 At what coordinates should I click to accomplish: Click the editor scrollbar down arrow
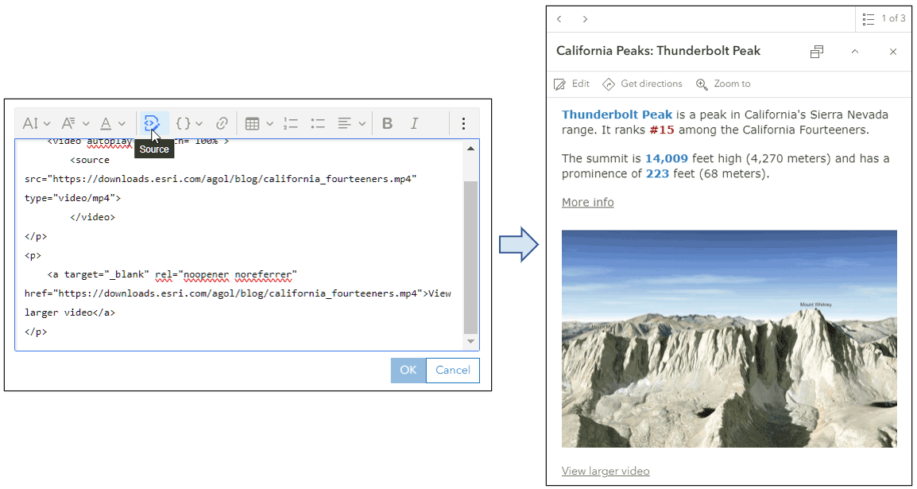[x=470, y=341]
